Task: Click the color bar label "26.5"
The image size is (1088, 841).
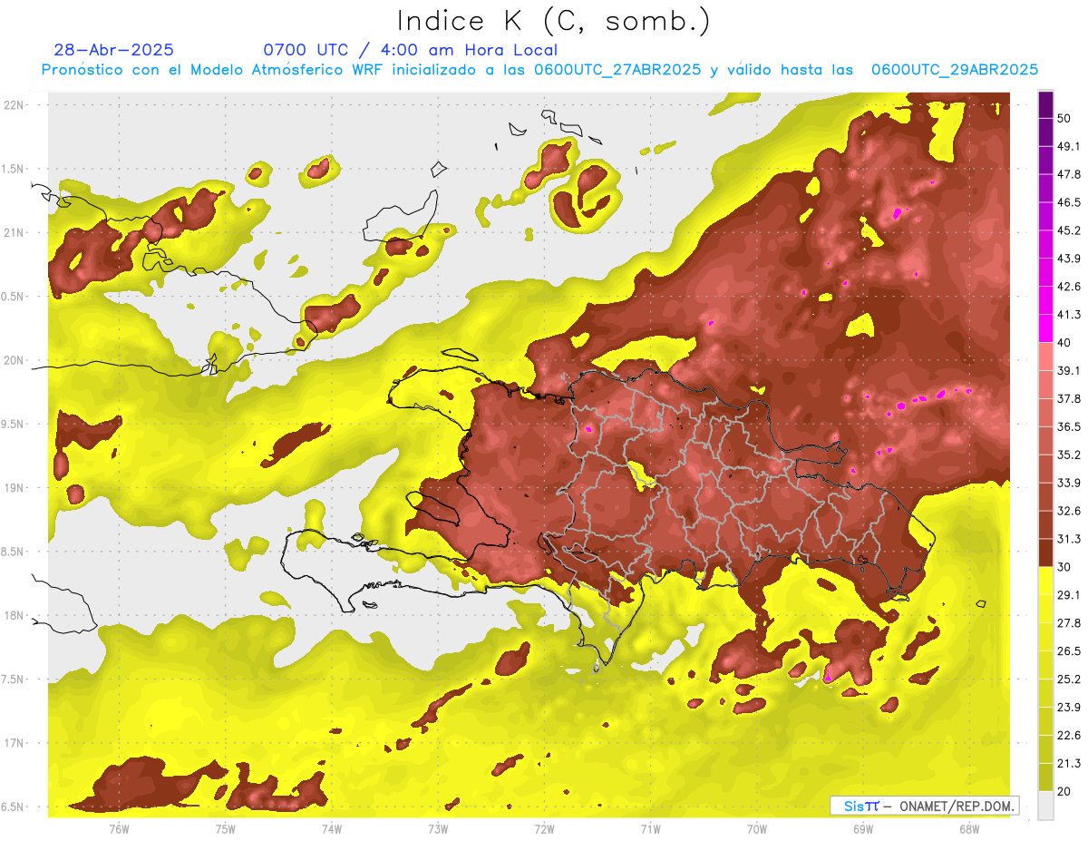Action: point(1069,650)
